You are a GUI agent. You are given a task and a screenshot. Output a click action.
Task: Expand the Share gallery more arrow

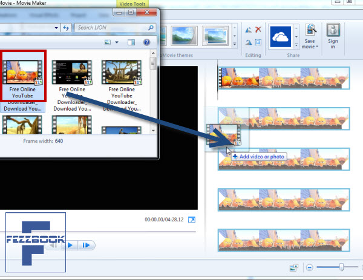(296, 45)
